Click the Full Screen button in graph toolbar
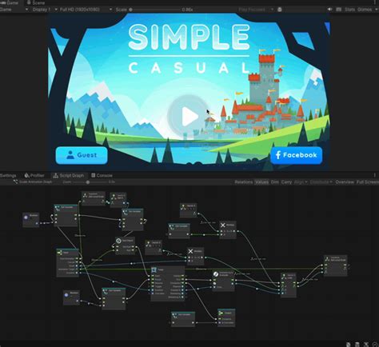Screen dimensions: 379x347 coord(368,182)
